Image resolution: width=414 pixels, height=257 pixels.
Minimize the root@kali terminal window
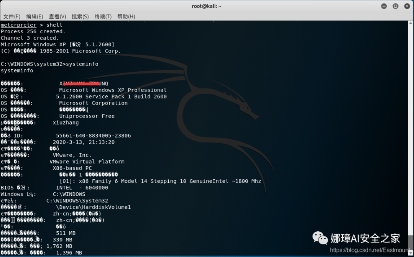[384, 6]
